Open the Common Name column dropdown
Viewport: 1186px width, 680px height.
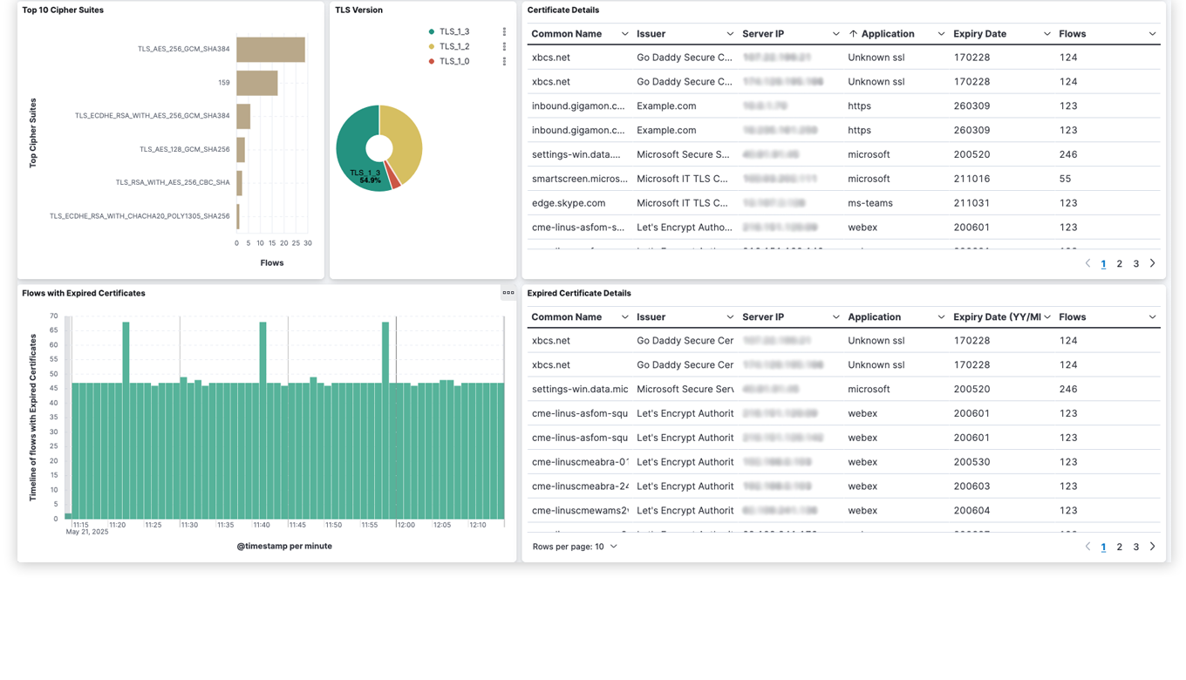click(x=625, y=33)
